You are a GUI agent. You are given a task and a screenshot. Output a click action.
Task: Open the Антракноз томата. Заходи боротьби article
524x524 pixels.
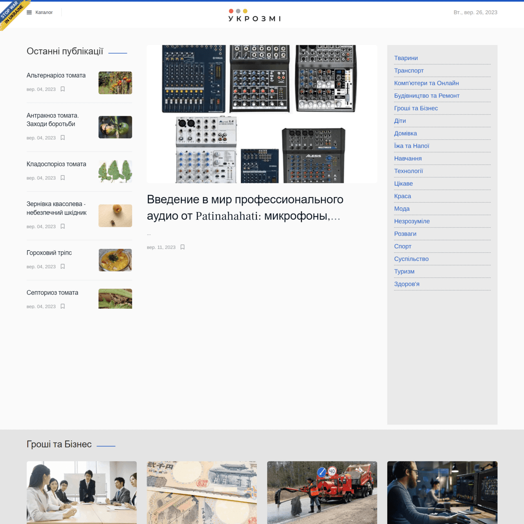(x=52, y=120)
